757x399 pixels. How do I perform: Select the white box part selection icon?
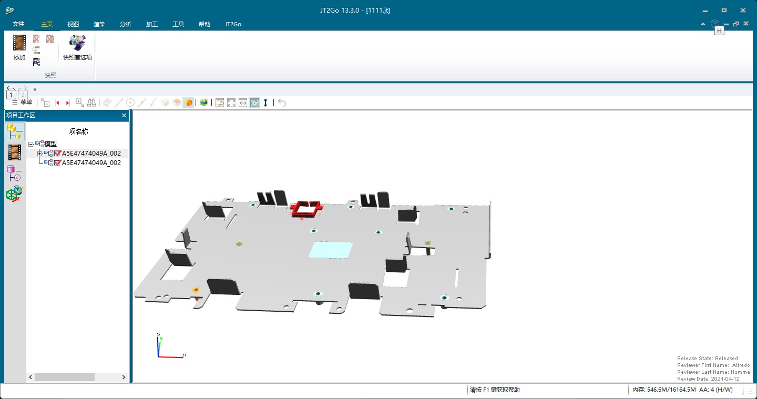[165, 103]
